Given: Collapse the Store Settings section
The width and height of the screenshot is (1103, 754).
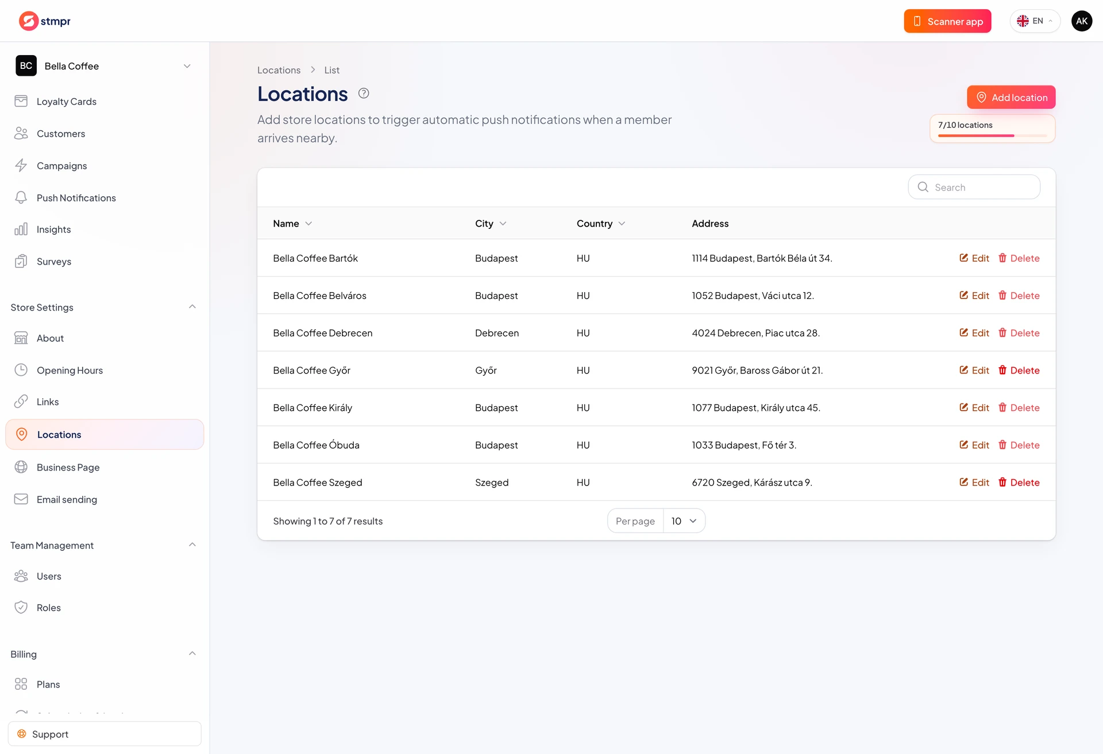Looking at the screenshot, I should 192,307.
